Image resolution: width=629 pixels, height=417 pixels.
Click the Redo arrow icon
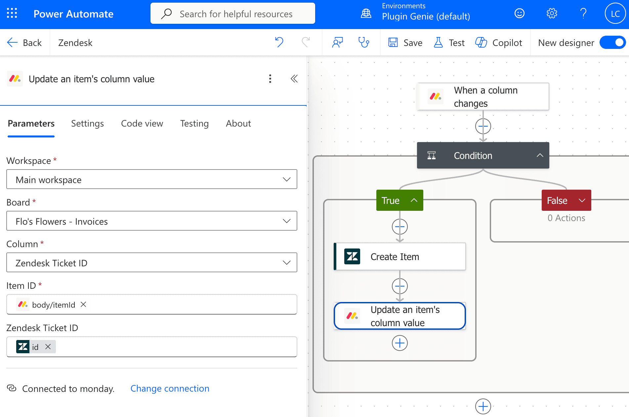(x=306, y=42)
